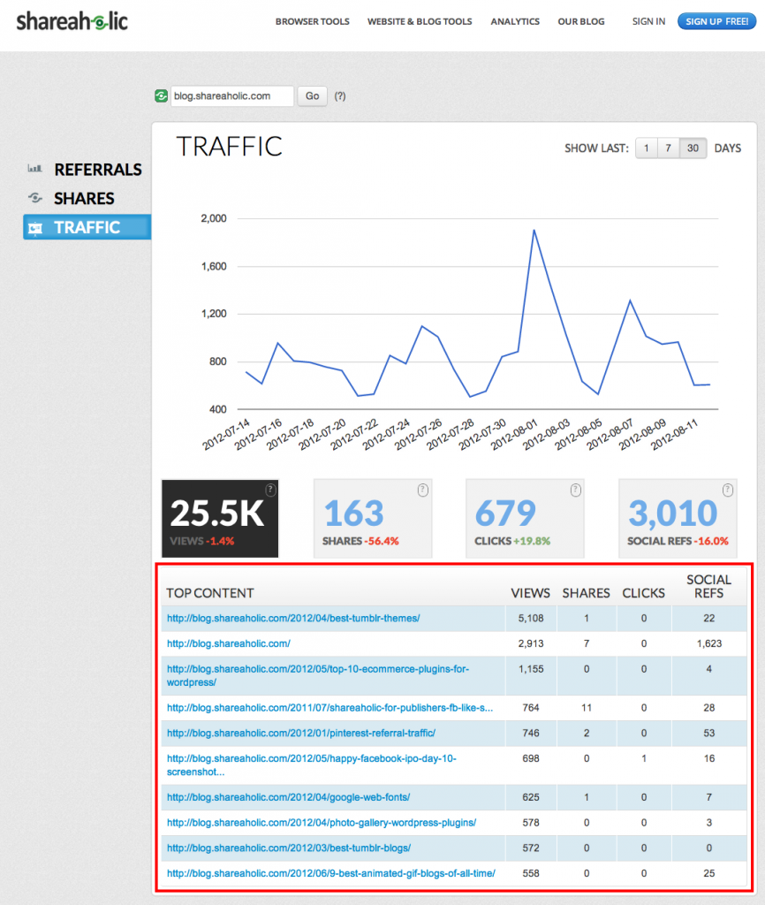Screen dimensions: 765x905
Task: Open blog.shareaholic.com homepage link
Action: [229, 643]
